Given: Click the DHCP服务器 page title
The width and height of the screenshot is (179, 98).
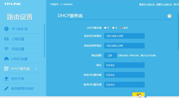Looking at the screenshot, I should pyautogui.click(x=70, y=16).
